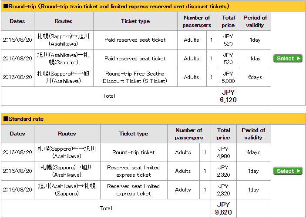Click the Period of validity header in Standard table

(x=253, y=134)
